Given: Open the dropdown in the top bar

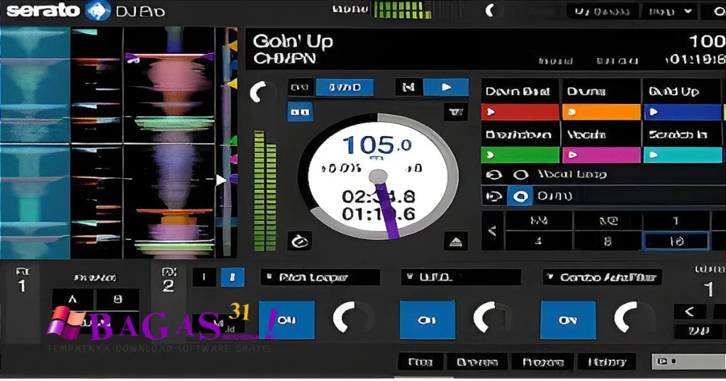Looking at the screenshot, I should (x=670, y=11).
